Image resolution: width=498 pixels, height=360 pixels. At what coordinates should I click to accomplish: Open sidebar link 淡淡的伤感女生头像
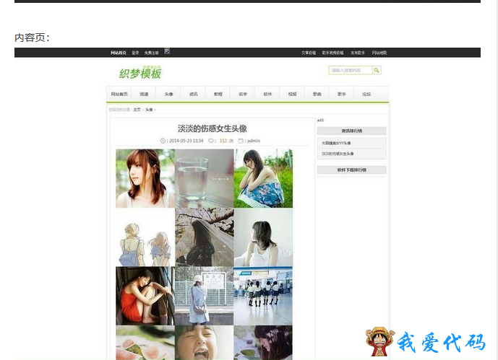pyautogui.click(x=338, y=154)
